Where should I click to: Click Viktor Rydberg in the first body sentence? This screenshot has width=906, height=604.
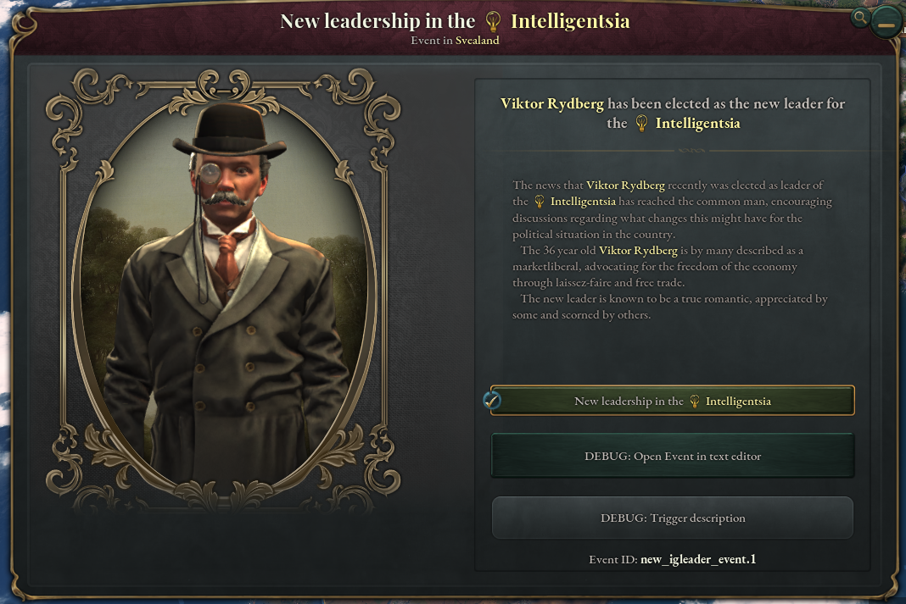[x=625, y=186]
